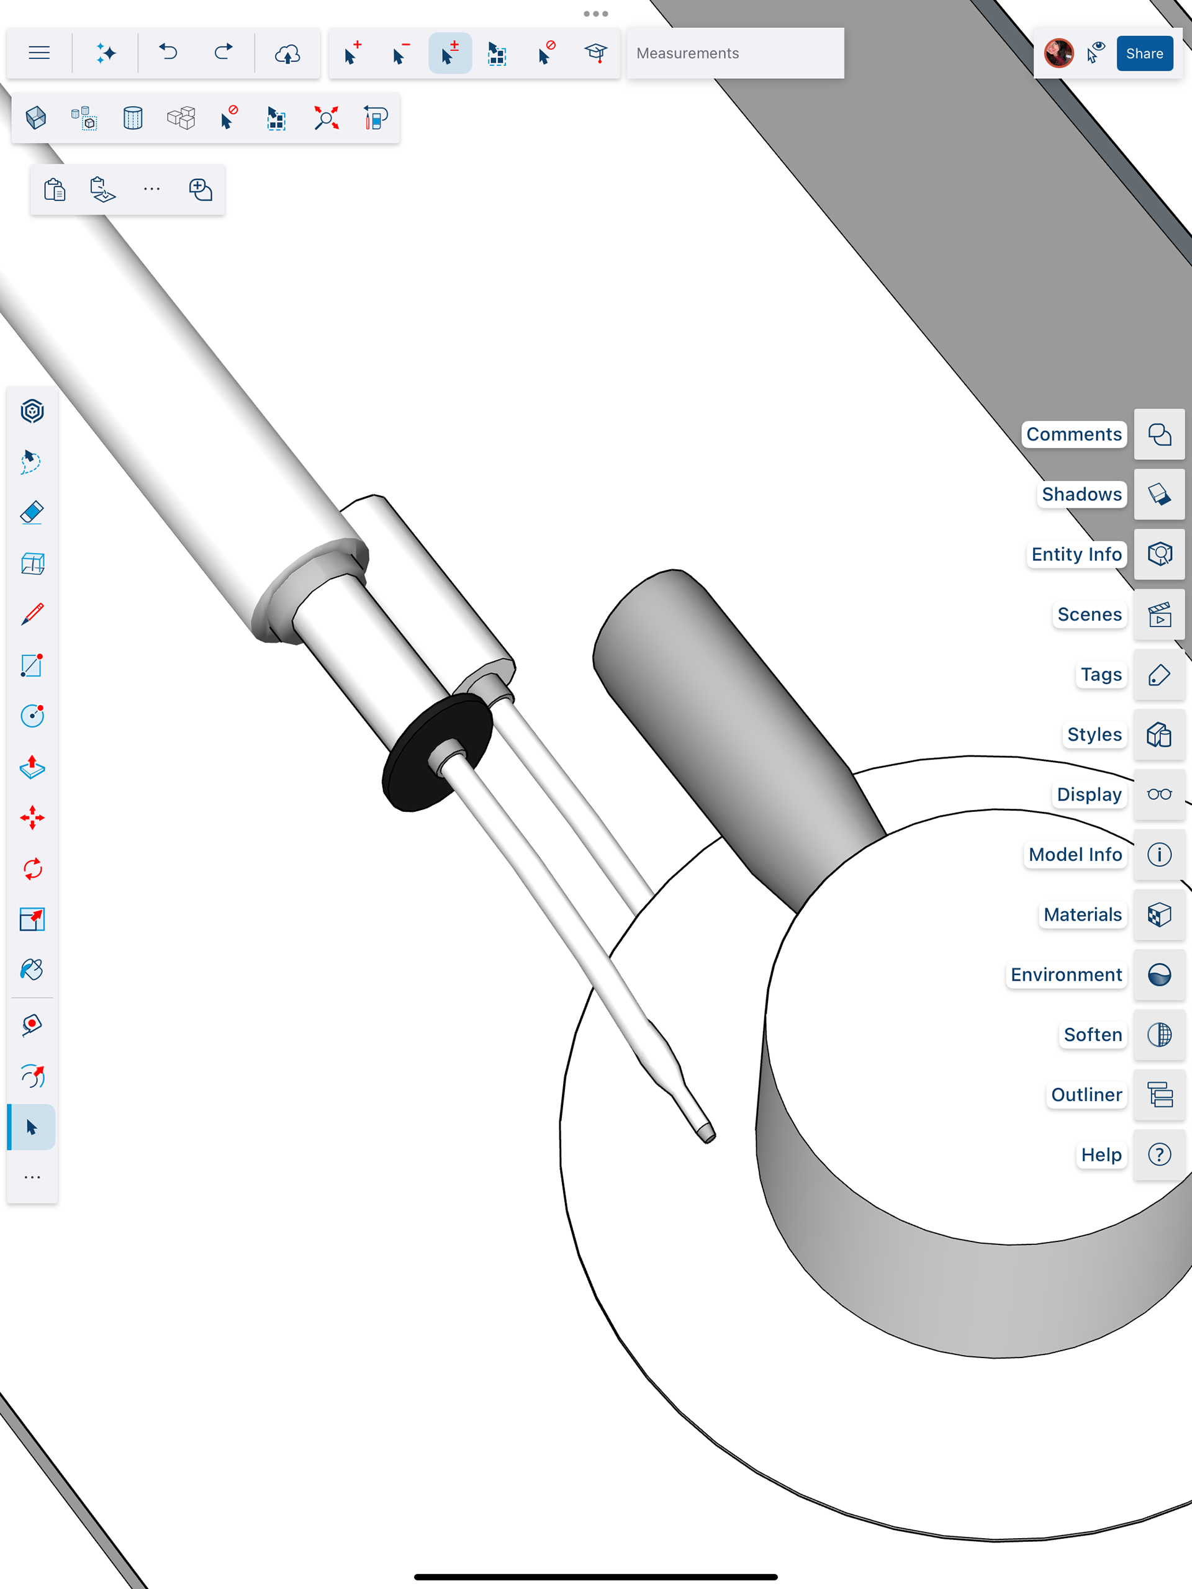Viewport: 1192px width, 1589px height.
Task: Toggle the follow-view cursor icon
Action: tap(1095, 53)
